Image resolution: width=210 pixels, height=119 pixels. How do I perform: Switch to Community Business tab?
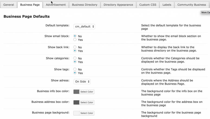click(192, 5)
